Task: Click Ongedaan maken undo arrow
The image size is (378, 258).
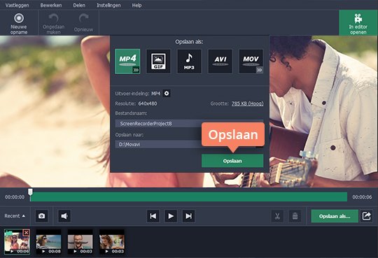Action: [53, 24]
